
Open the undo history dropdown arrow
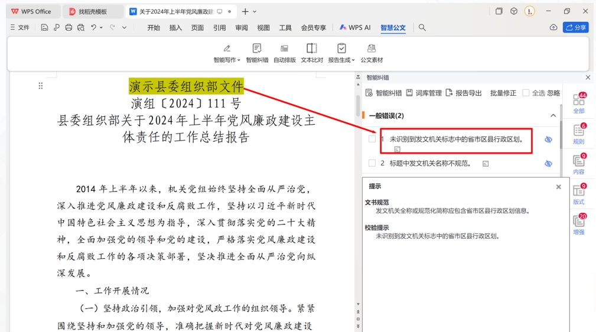(x=101, y=28)
